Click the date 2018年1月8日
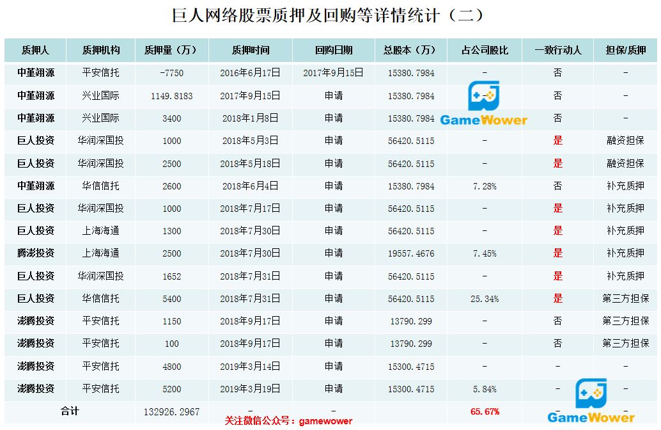661x430 pixels. pos(251,118)
